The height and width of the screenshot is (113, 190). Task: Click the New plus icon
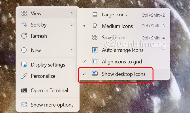tap(24, 50)
